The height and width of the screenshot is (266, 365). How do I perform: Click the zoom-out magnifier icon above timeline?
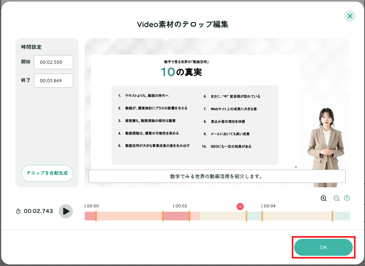click(336, 198)
